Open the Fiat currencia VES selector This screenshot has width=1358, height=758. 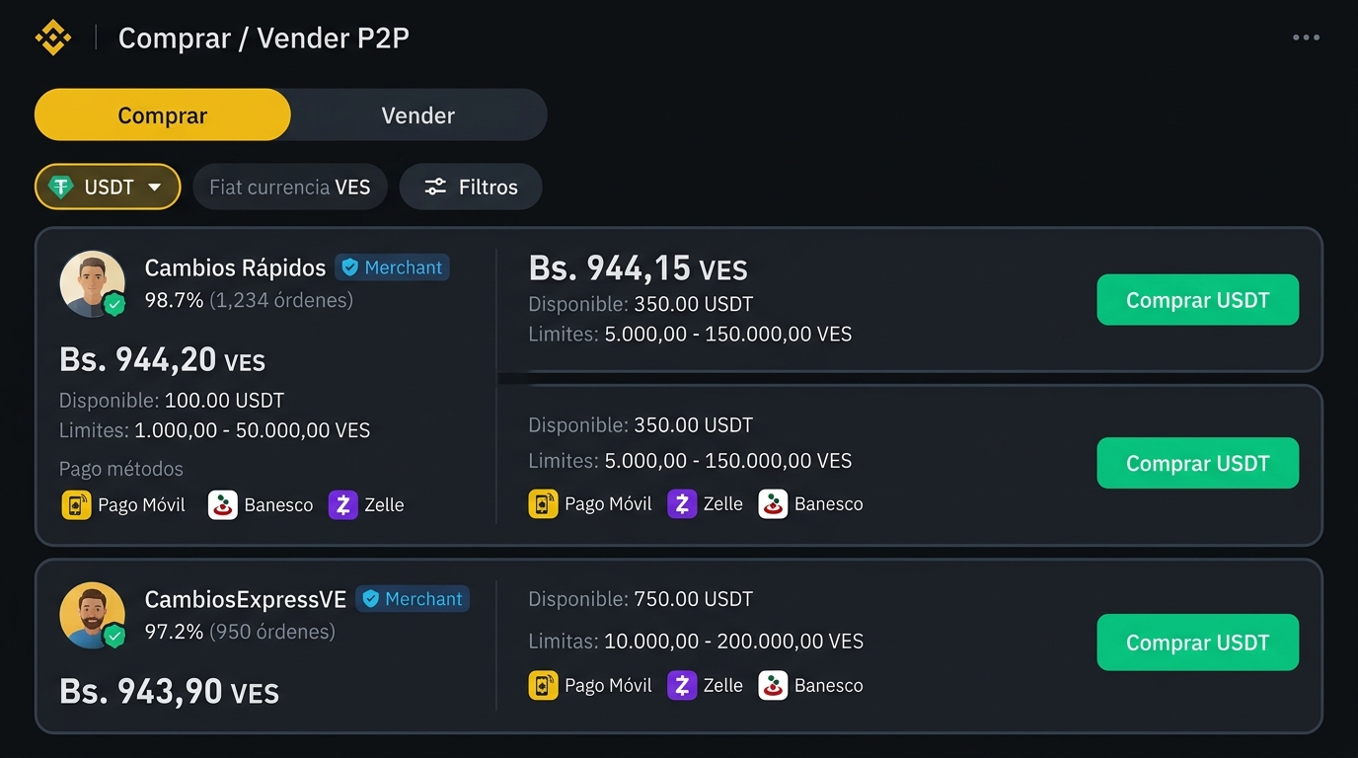[290, 187]
